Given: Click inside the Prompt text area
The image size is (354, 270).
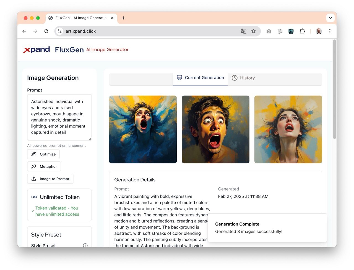Looking at the screenshot, I should (x=59, y=117).
